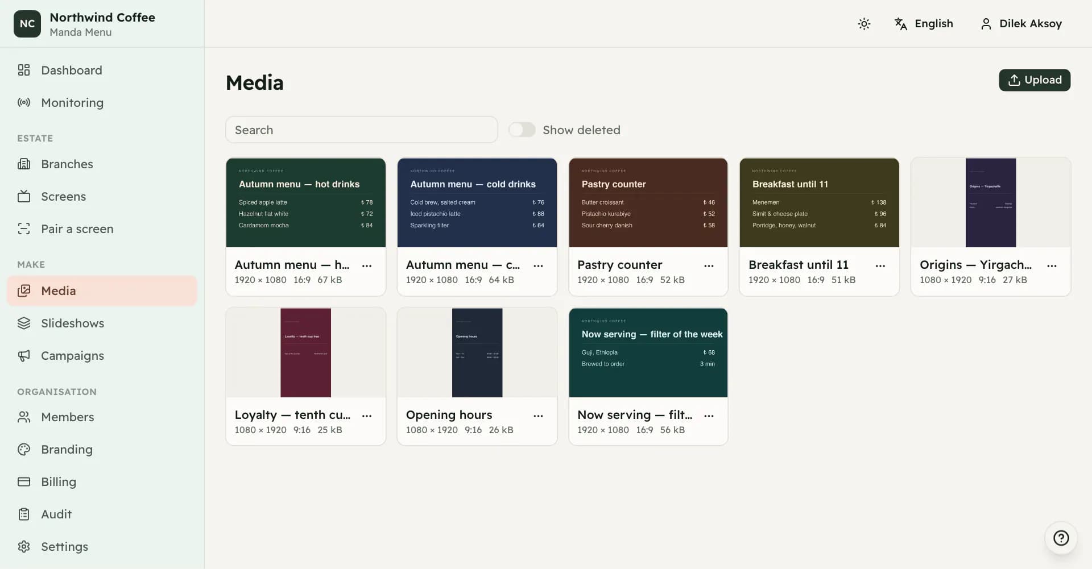The width and height of the screenshot is (1092, 569).
Task: Click the Northwind Coffee organisation name
Action: click(102, 17)
